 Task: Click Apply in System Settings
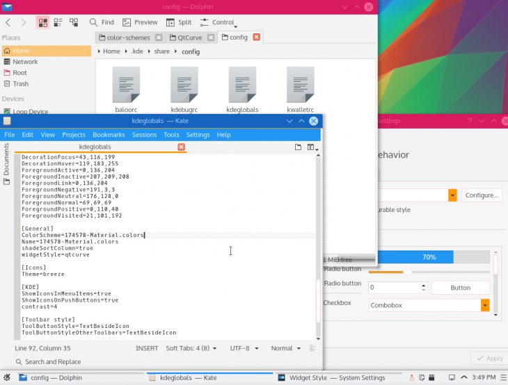(x=490, y=359)
